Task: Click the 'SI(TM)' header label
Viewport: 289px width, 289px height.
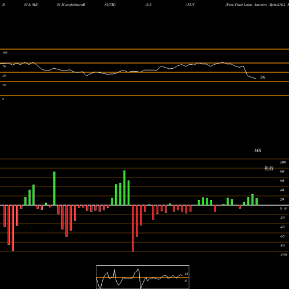Action: 110,5
